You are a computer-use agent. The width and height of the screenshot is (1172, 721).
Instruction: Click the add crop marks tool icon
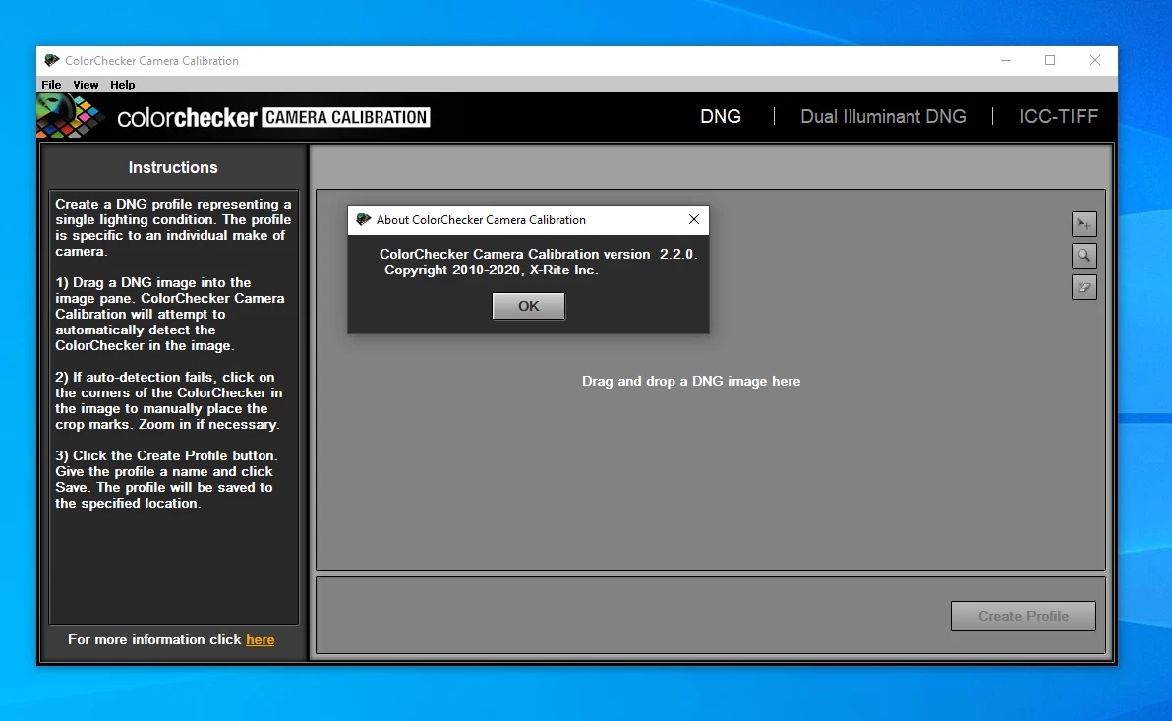(x=1084, y=223)
